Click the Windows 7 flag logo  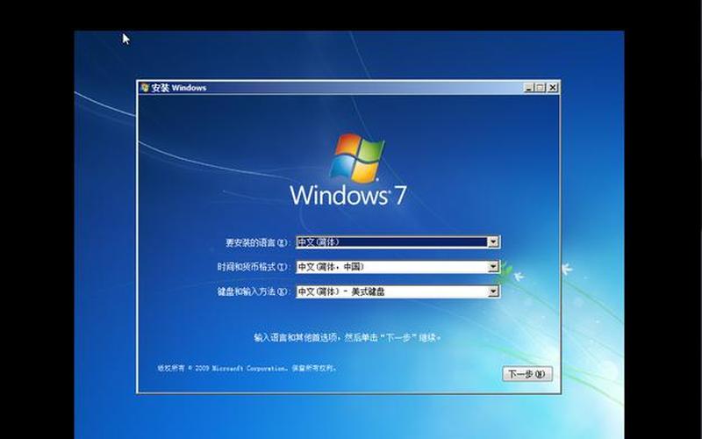click(357, 158)
